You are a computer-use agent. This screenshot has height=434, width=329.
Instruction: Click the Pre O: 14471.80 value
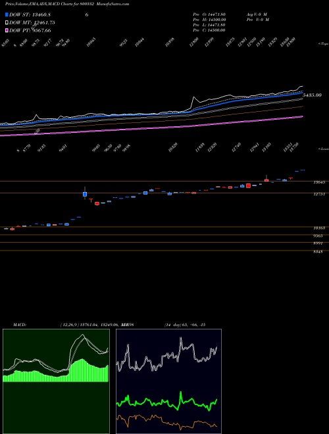209,14
